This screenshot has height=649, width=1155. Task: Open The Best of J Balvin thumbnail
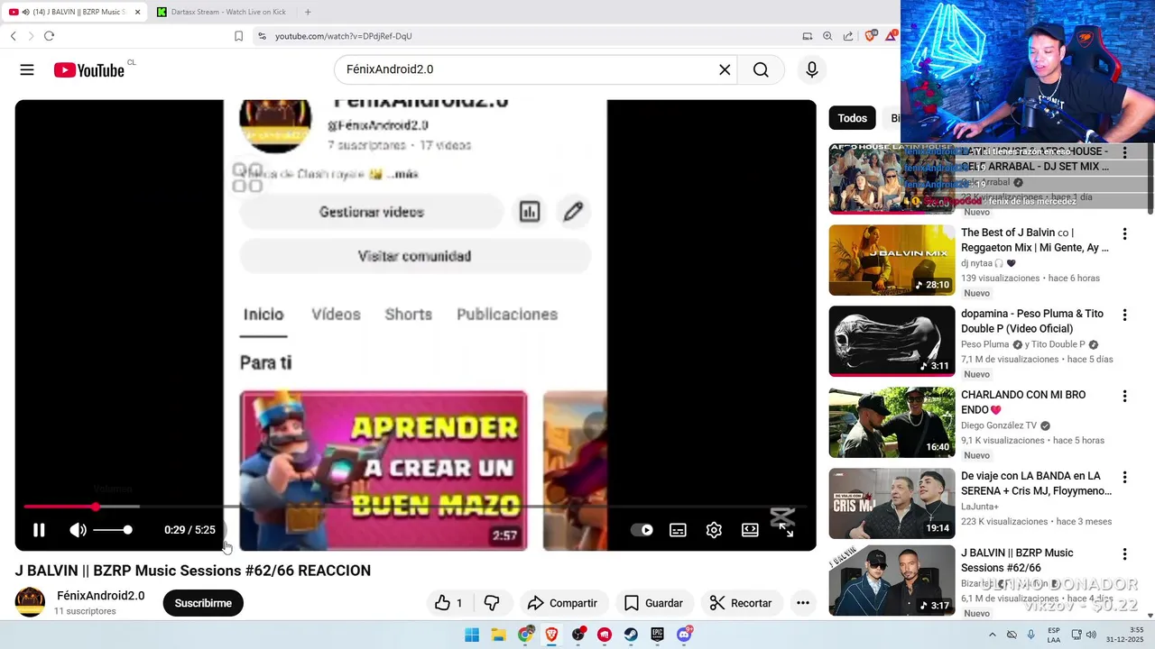point(892,260)
